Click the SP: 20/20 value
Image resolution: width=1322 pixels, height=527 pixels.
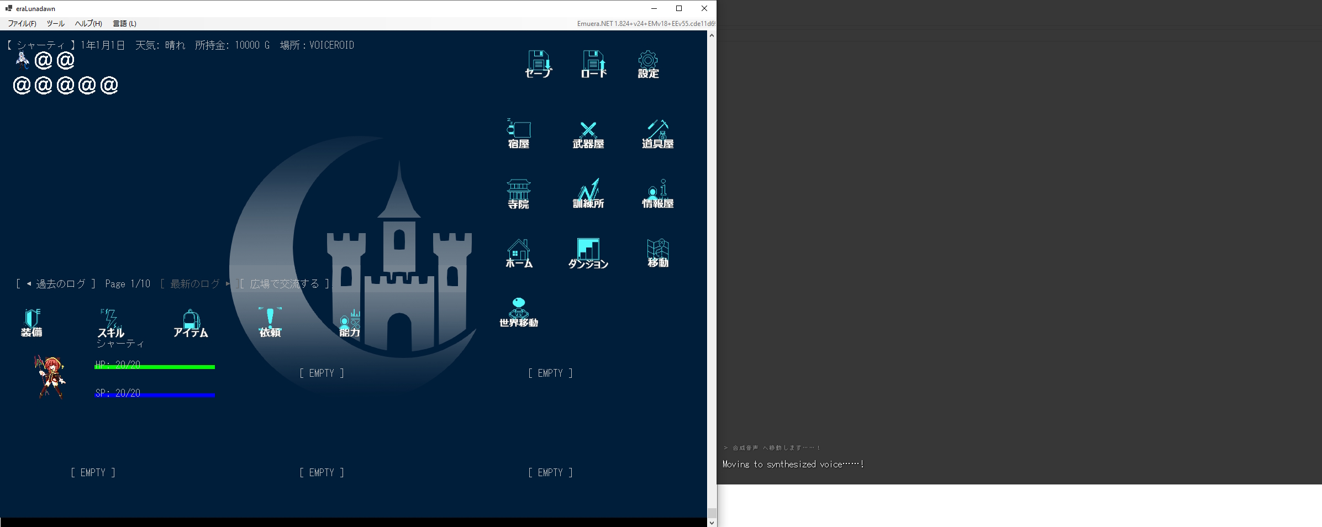(118, 393)
